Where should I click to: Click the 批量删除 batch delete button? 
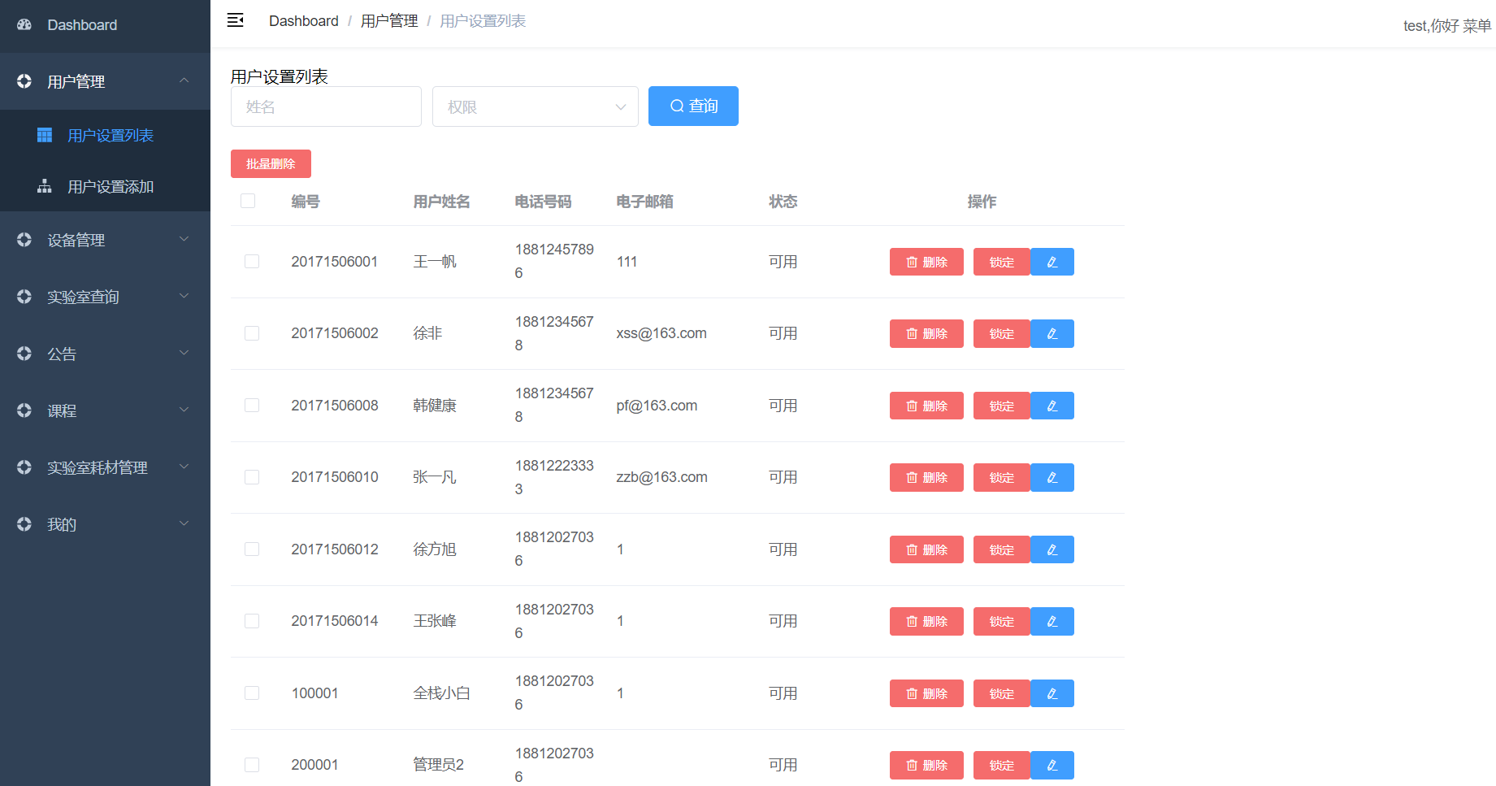pos(271,163)
